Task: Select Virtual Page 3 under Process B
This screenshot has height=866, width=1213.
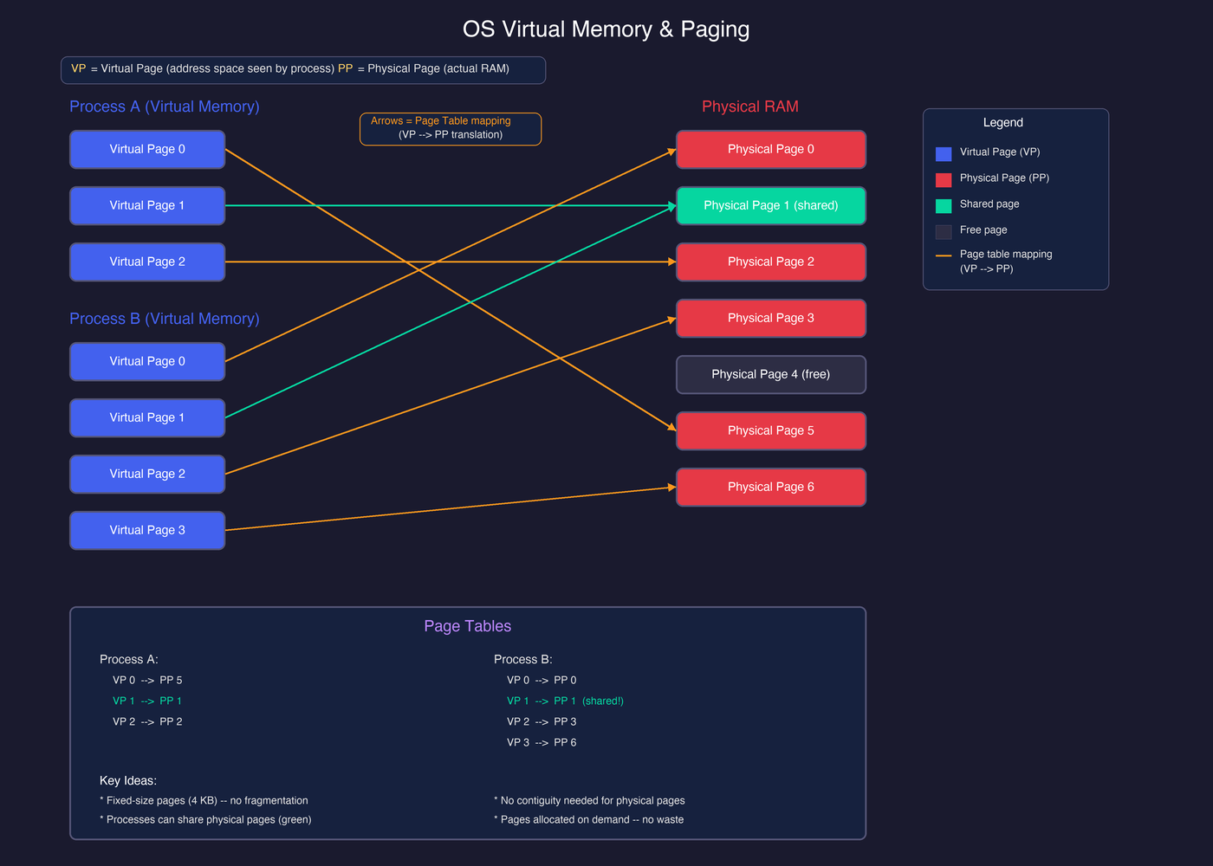Action: point(146,530)
